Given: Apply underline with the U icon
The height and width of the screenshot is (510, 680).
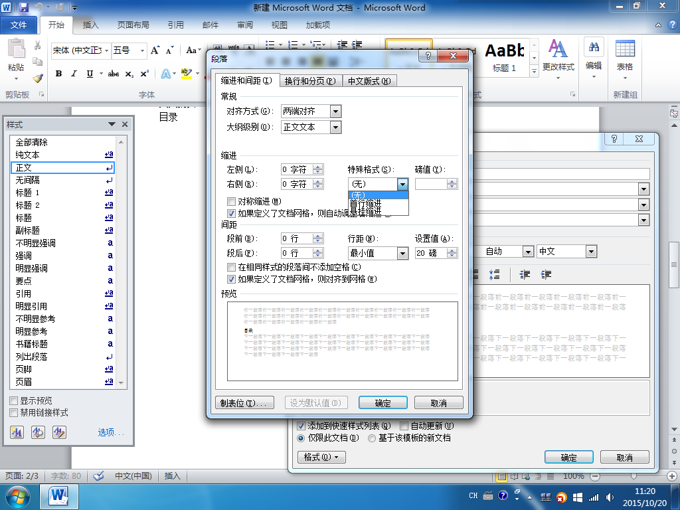Looking at the screenshot, I should click(90, 74).
